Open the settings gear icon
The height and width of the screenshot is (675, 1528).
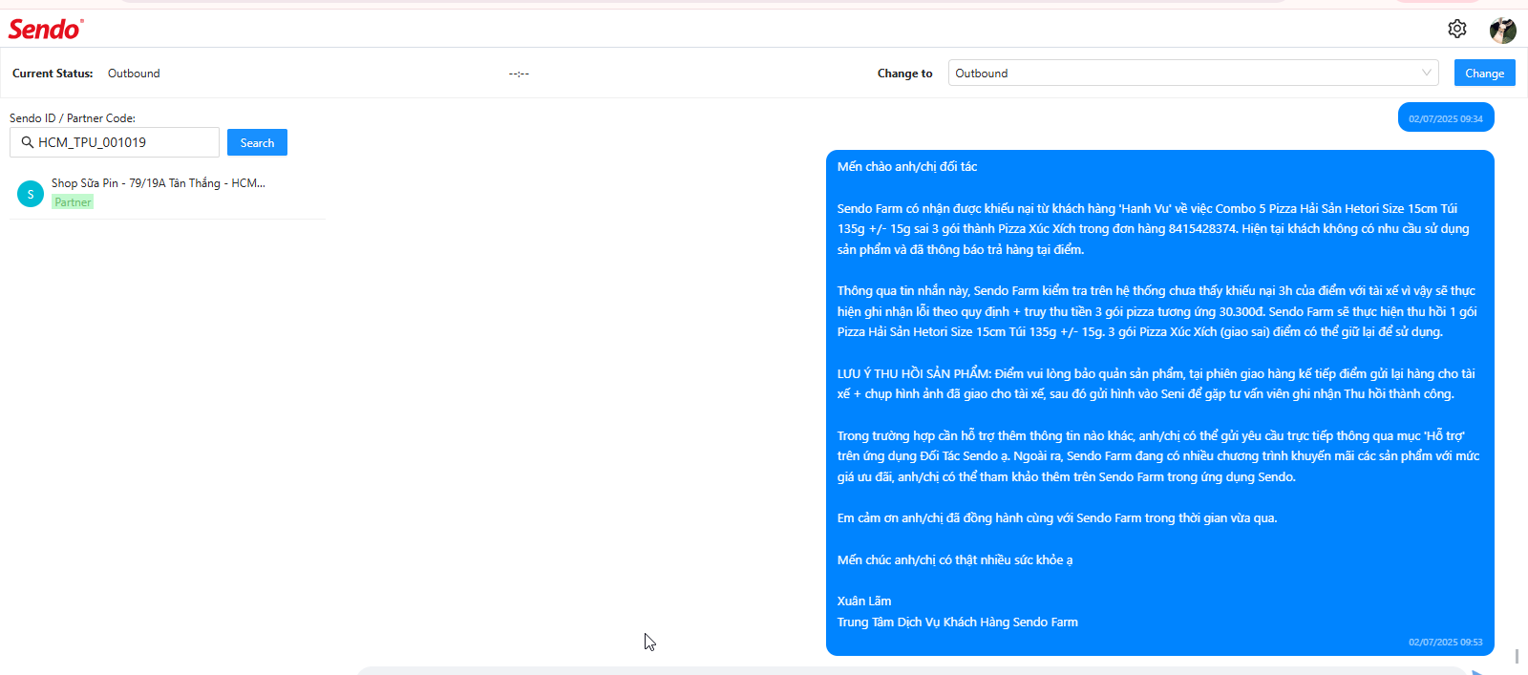click(1456, 29)
